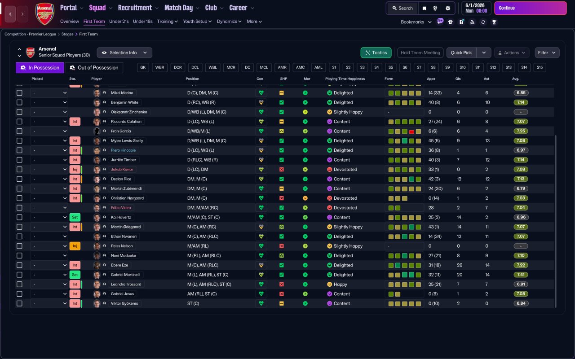Click Ebere Eze player portrait

pos(97,265)
